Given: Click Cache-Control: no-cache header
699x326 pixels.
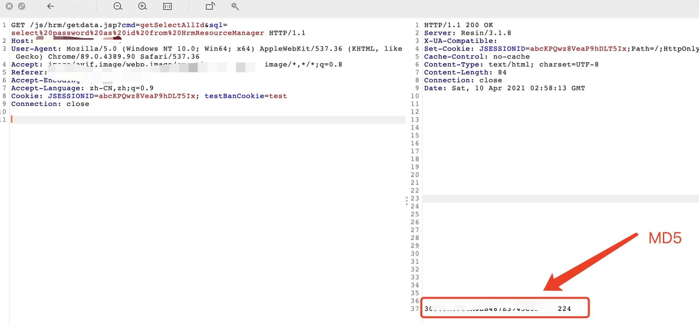Looking at the screenshot, I should coord(477,57).
